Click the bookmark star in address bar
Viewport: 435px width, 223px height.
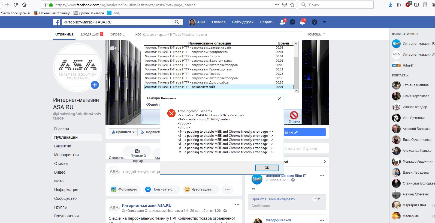coord(292,5)
